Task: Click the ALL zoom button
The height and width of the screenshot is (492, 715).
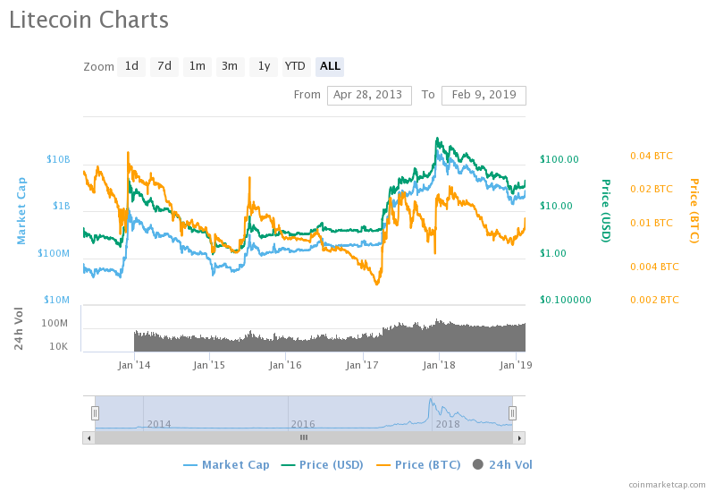Action: click(330, 66)
